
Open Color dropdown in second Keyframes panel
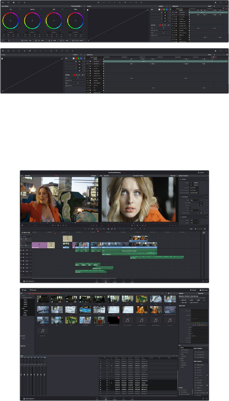[x=210, y=54]
